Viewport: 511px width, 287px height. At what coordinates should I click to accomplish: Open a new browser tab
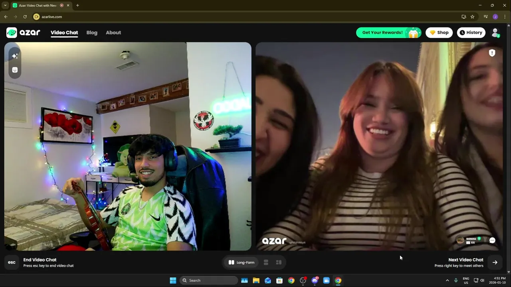(x=77, y=5)
